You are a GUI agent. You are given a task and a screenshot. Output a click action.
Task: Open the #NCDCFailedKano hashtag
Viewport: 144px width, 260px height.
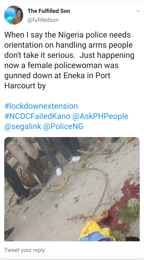tap(37, 116)
